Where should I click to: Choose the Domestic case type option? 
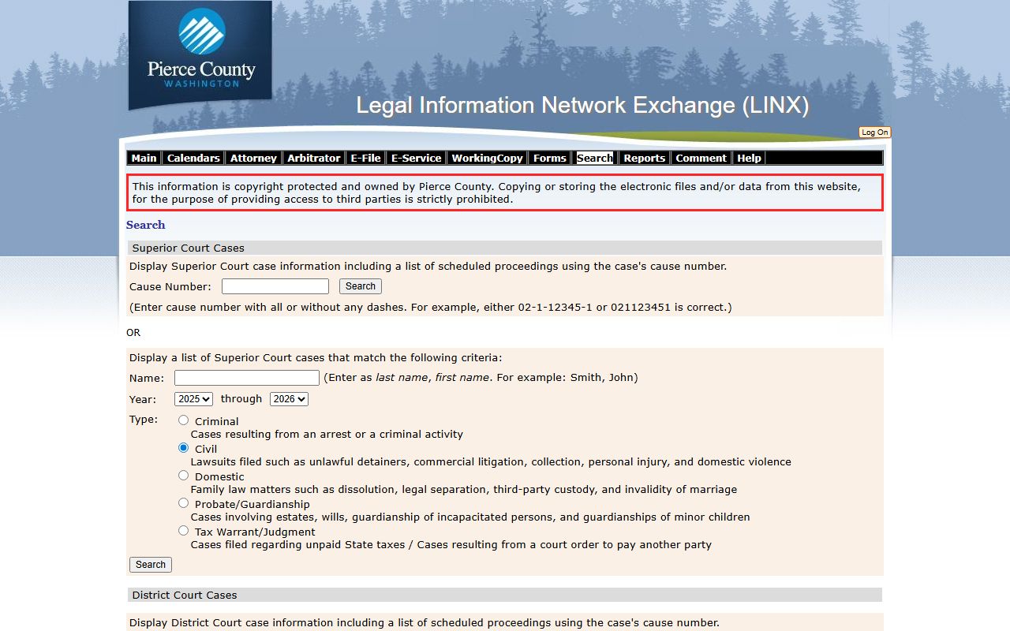[x=184, y=476]
